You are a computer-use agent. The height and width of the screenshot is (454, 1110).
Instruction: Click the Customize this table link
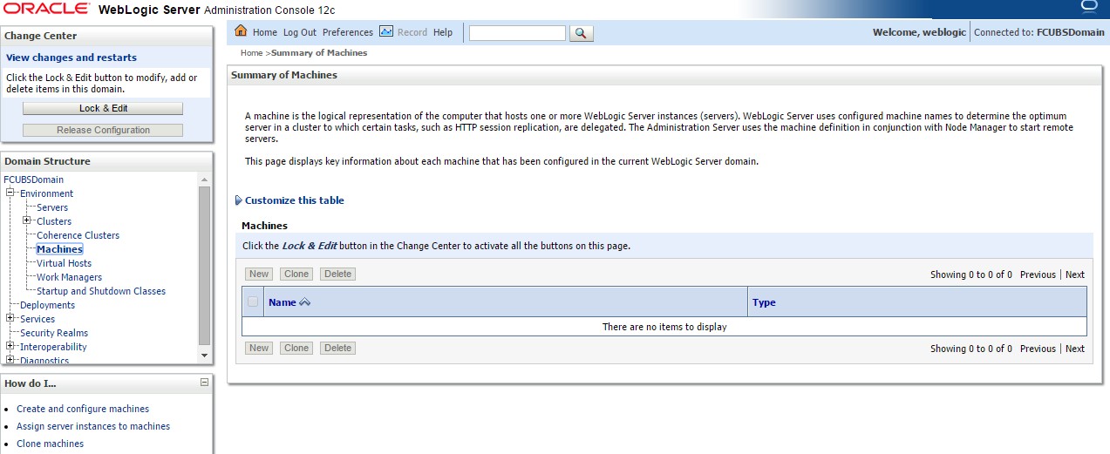coord(295,200)
